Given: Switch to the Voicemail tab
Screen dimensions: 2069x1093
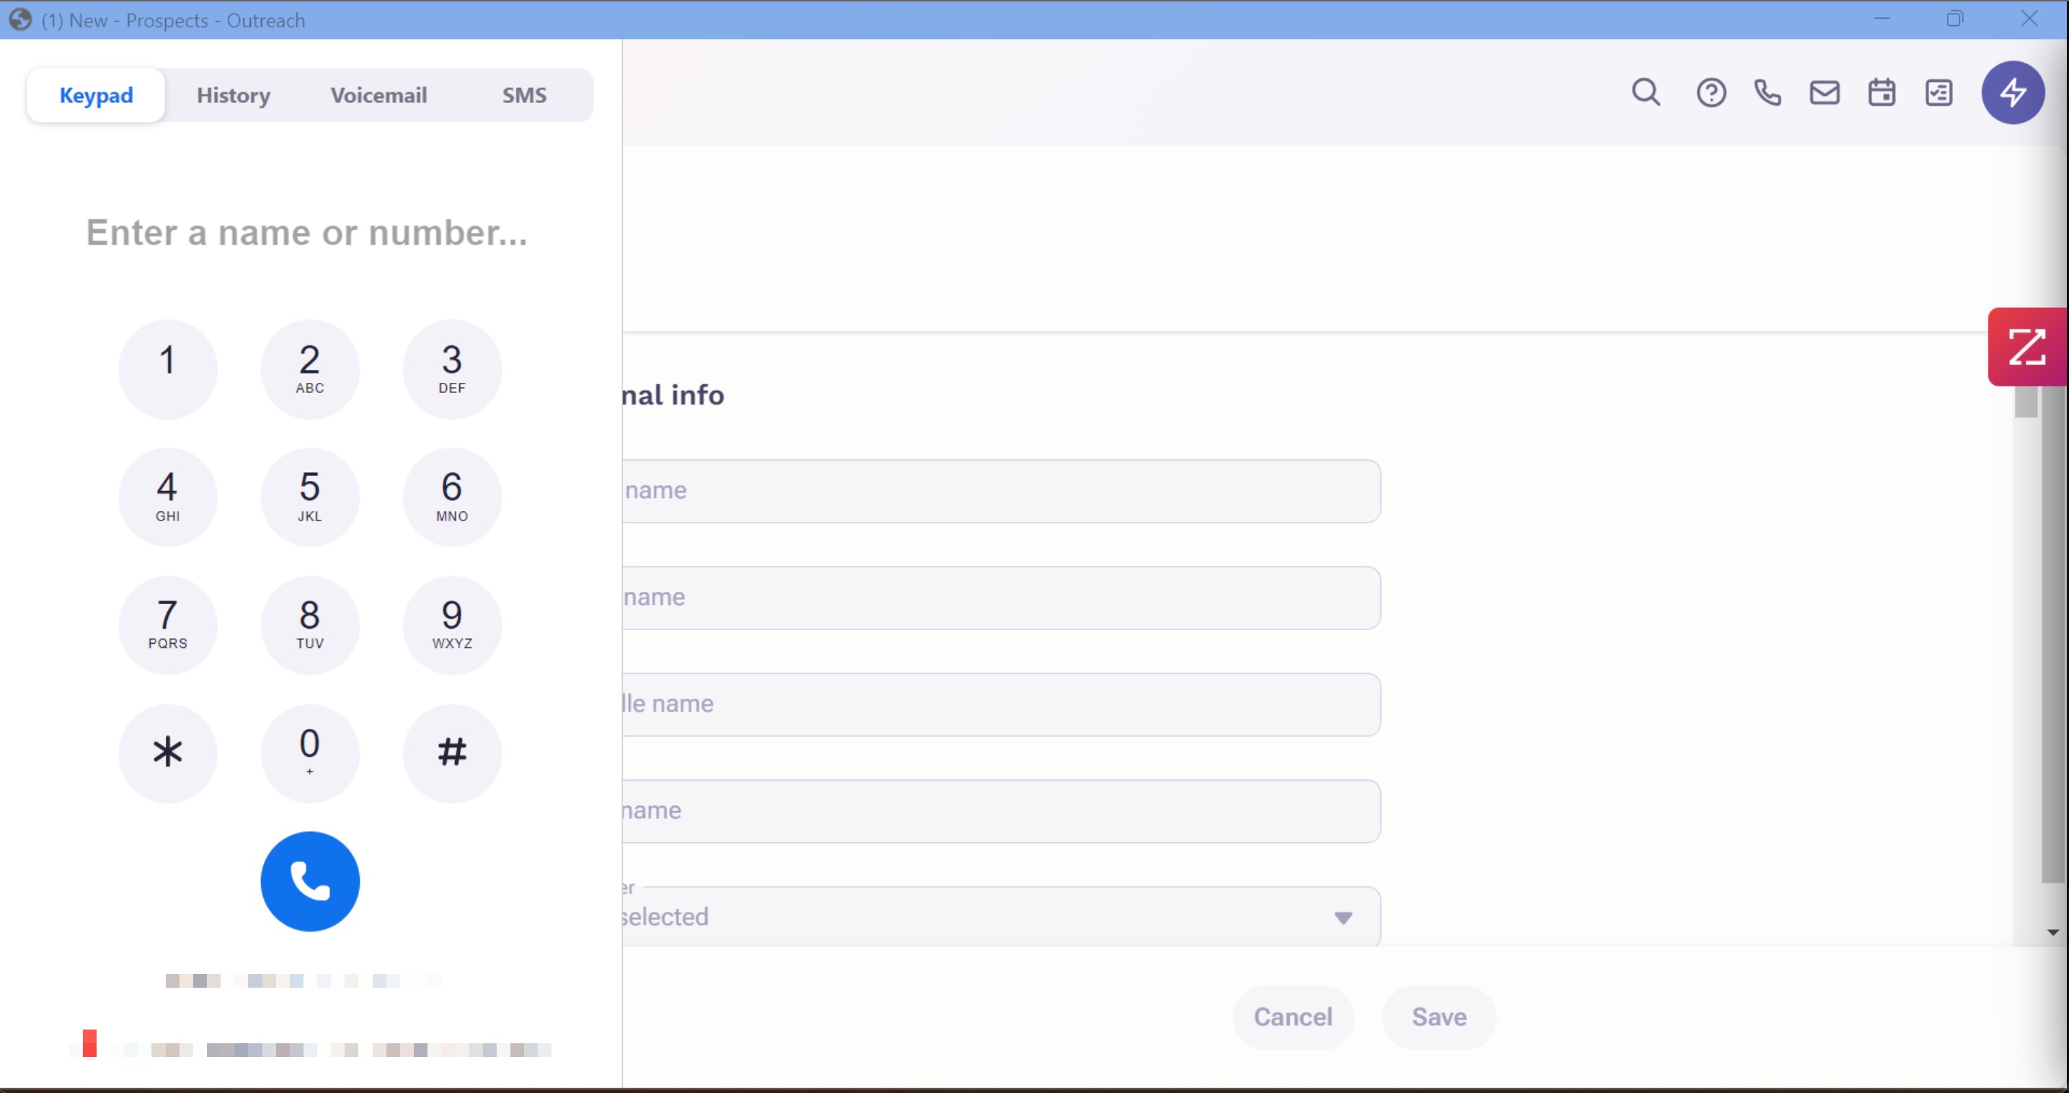Looking at the screenshot, I should (x=378, y=96).
